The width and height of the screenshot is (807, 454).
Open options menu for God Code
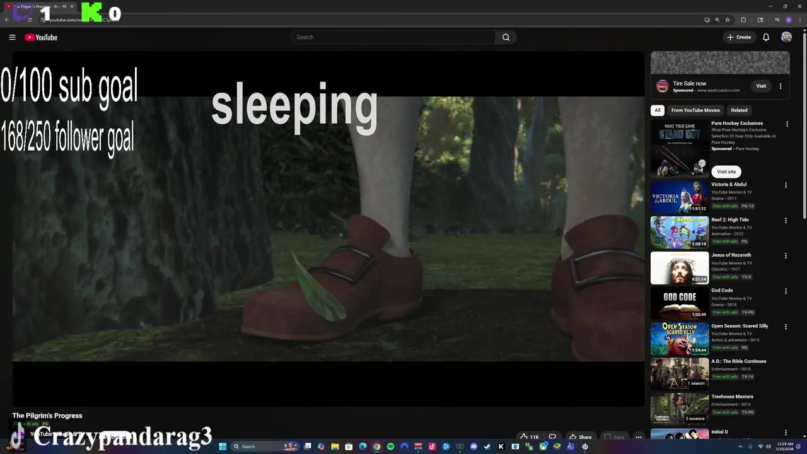[x=786, y=291]
